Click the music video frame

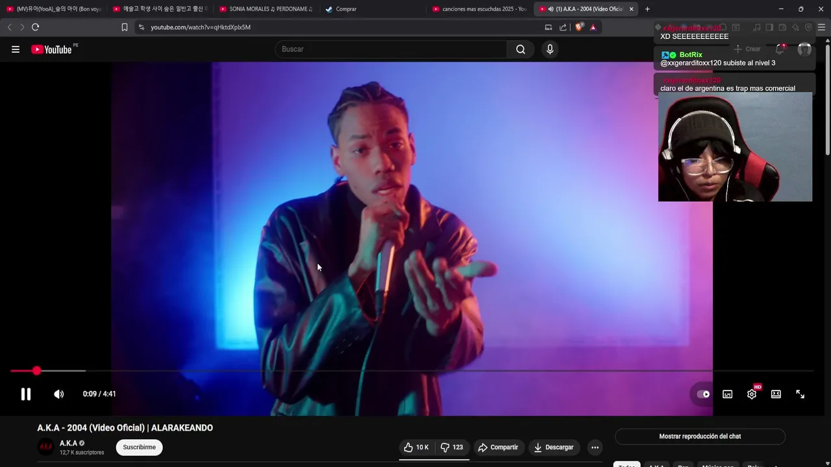[x=412, y=239]
